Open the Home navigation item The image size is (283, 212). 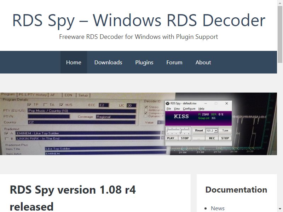tap(74, 62)
